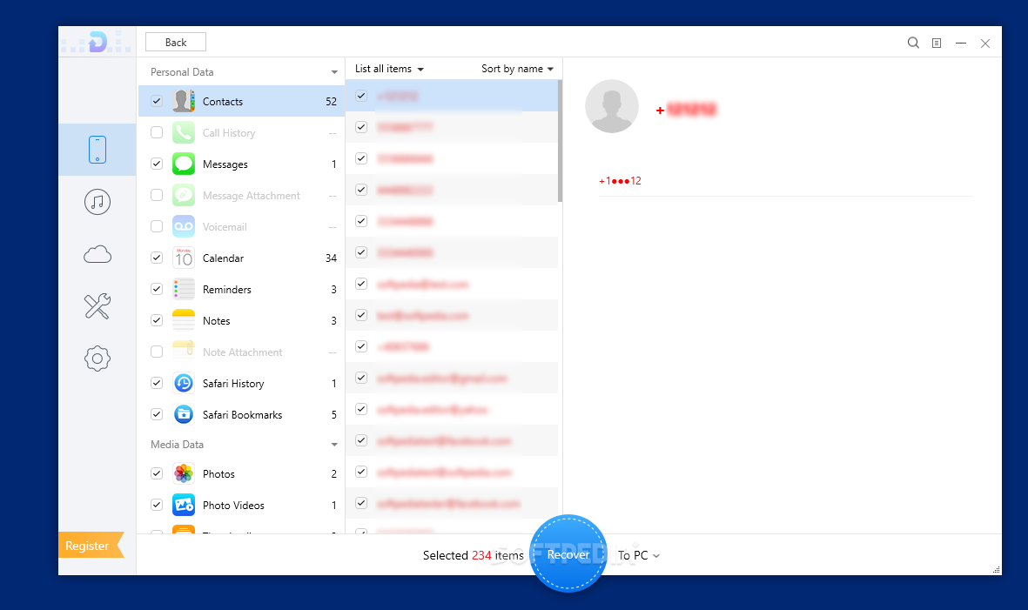The width and height of the screenshot is (1028, 610).
Task: Select the Safari Bookmarks label
Action: 242,415
